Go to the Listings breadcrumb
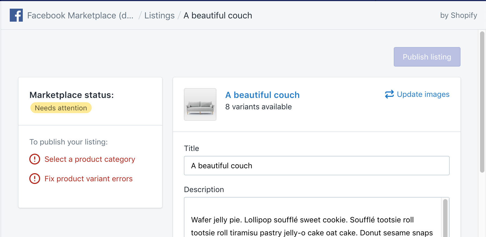The height and width of the screenshot is (237, 486). [x=159, y=15]
